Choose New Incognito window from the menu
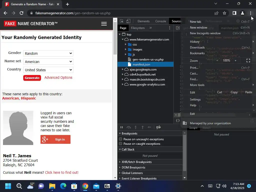Image resolution: width=256 pixels, height=192 pixels. click(218, 33)
